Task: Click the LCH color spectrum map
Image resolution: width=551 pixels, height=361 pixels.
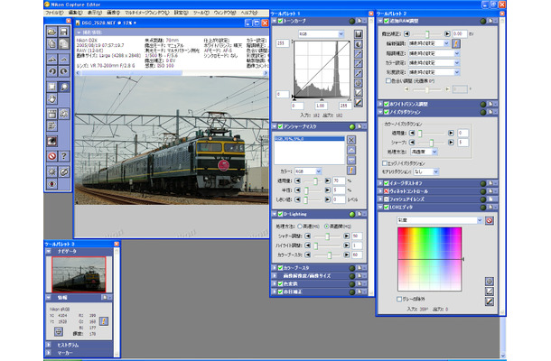Action: 429,259
